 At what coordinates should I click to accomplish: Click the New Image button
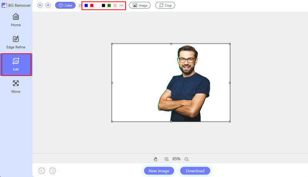[159, 171]
